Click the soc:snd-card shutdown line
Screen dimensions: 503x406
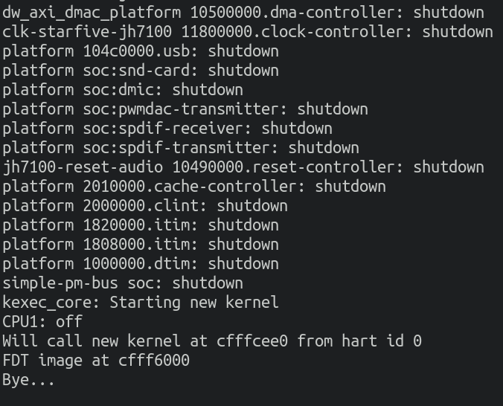[x=141, y=71]
